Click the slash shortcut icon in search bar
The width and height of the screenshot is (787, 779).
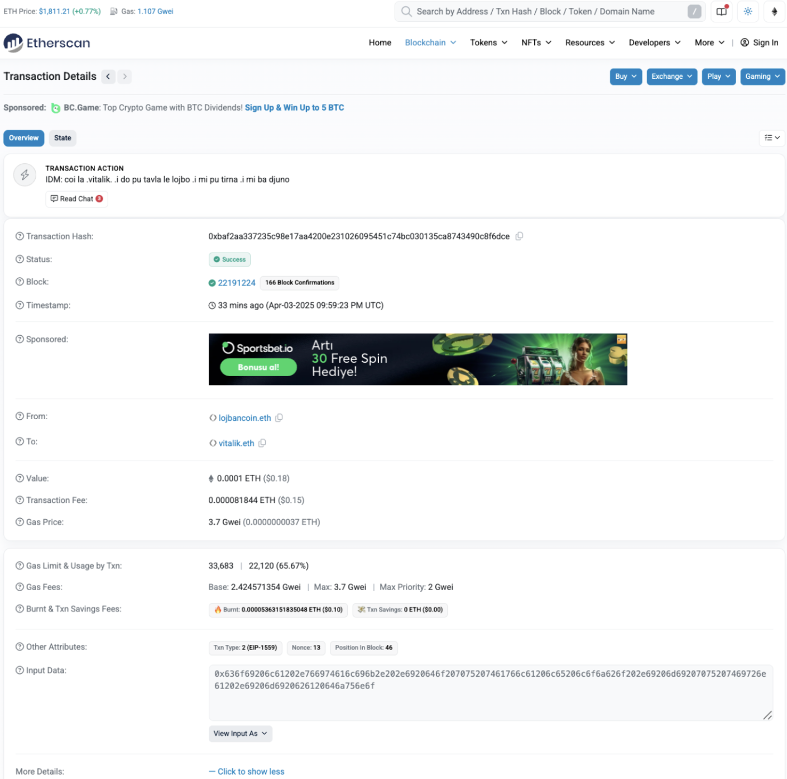tap(694, 12)
